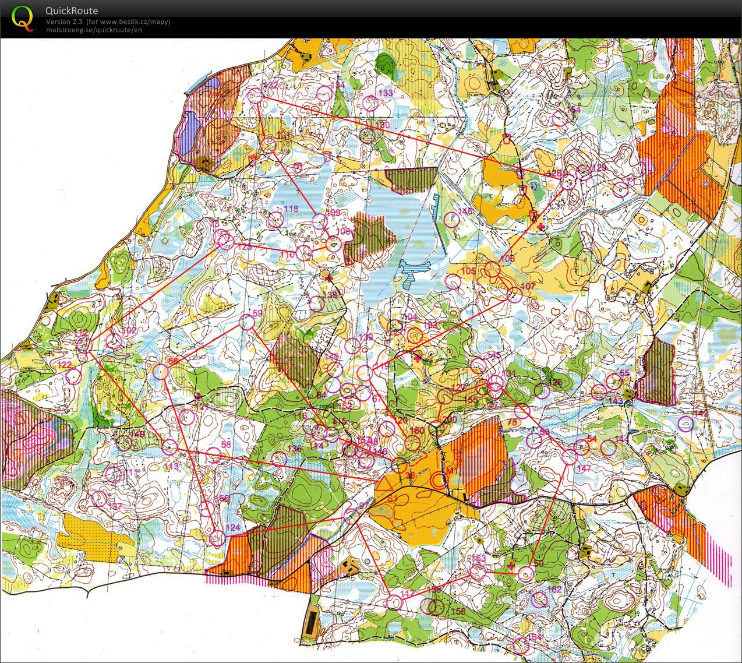The height and width of the screenshot is (663, 742).
Task: Click control circle 124 near orange field
Action: (x=217, y=537)
